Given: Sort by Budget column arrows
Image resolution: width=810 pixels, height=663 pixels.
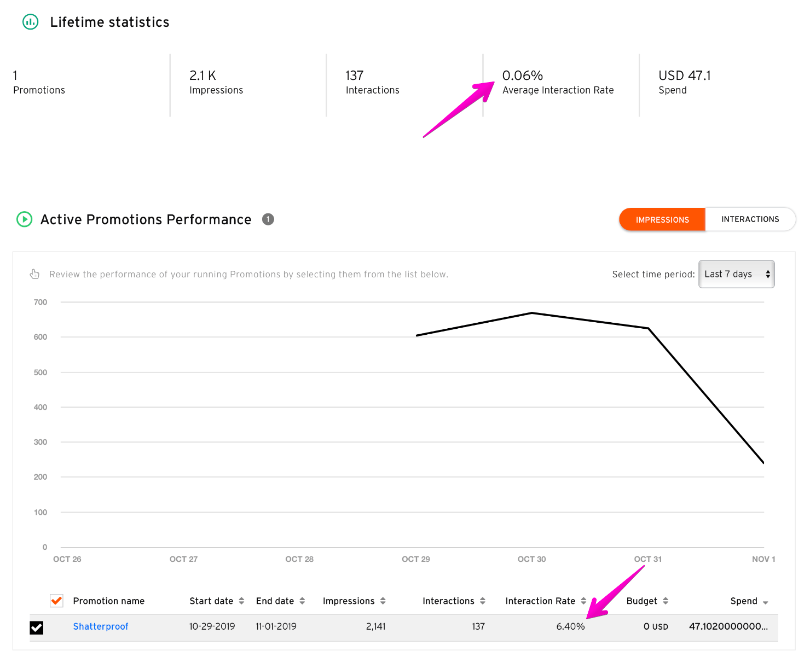Looking at the screenshot, I should [666, 601].
